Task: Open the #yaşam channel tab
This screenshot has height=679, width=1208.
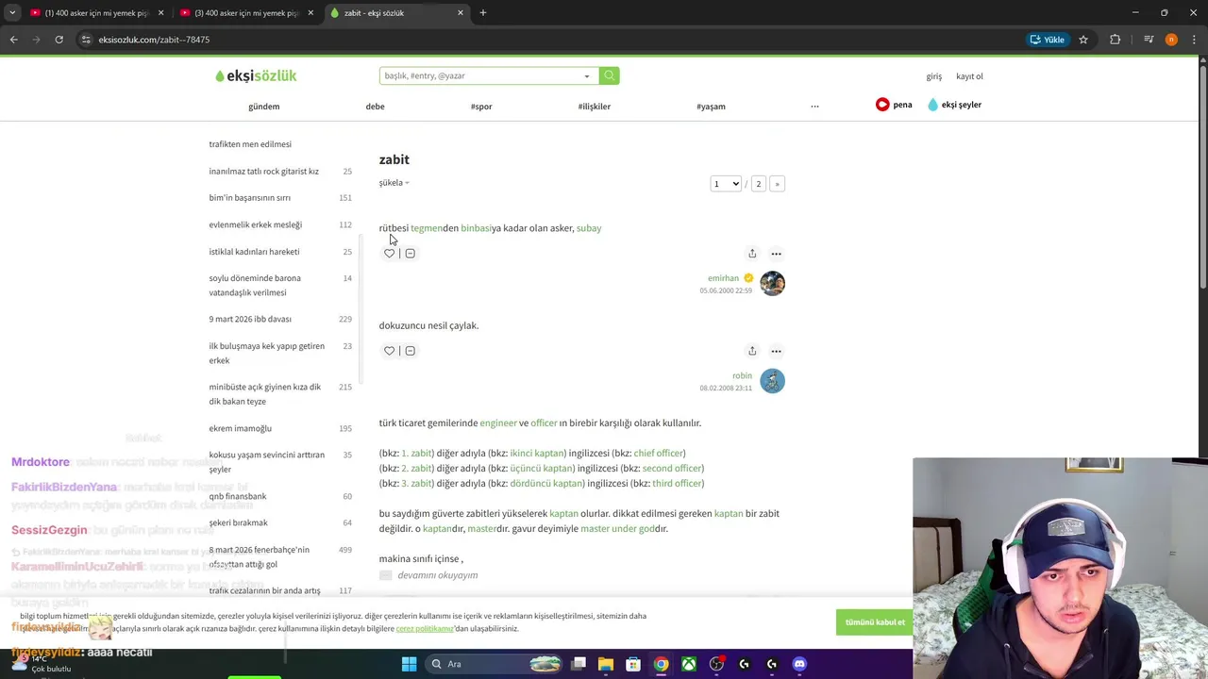Action: (x=711, y=107)
